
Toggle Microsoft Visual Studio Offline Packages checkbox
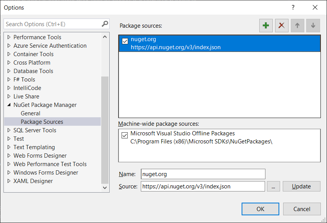(x=125, y=135)
